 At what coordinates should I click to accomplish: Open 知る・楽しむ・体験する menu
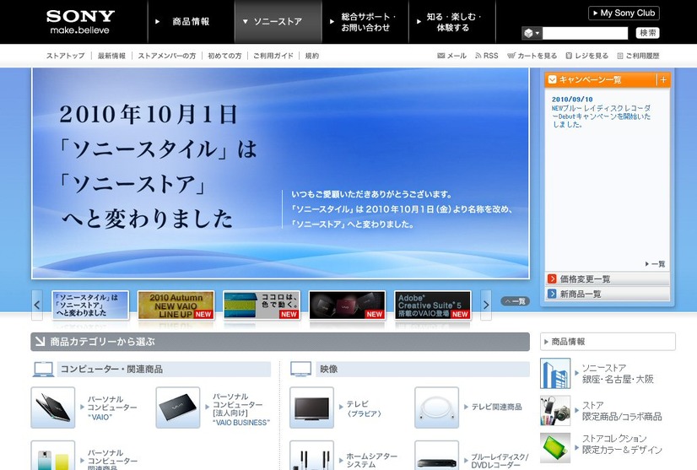tap(452, 22)
